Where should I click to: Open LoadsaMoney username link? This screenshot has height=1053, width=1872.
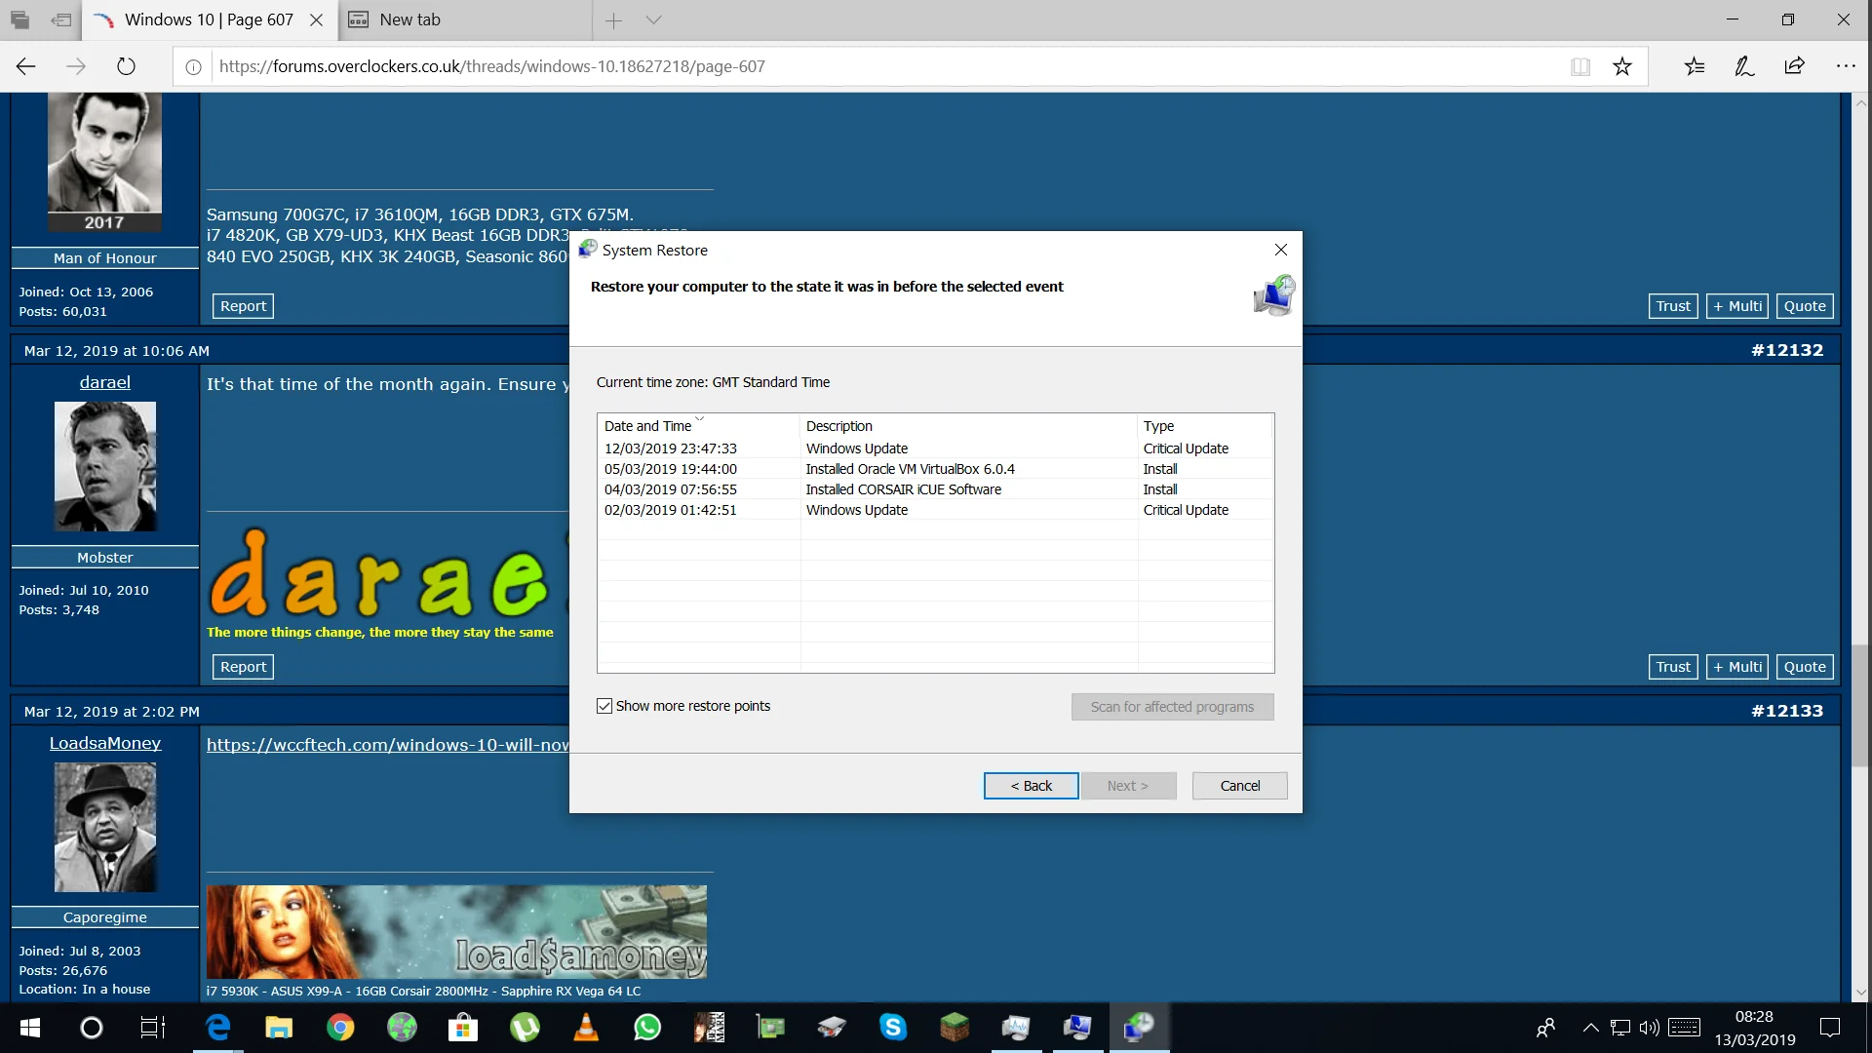[105, 744]
